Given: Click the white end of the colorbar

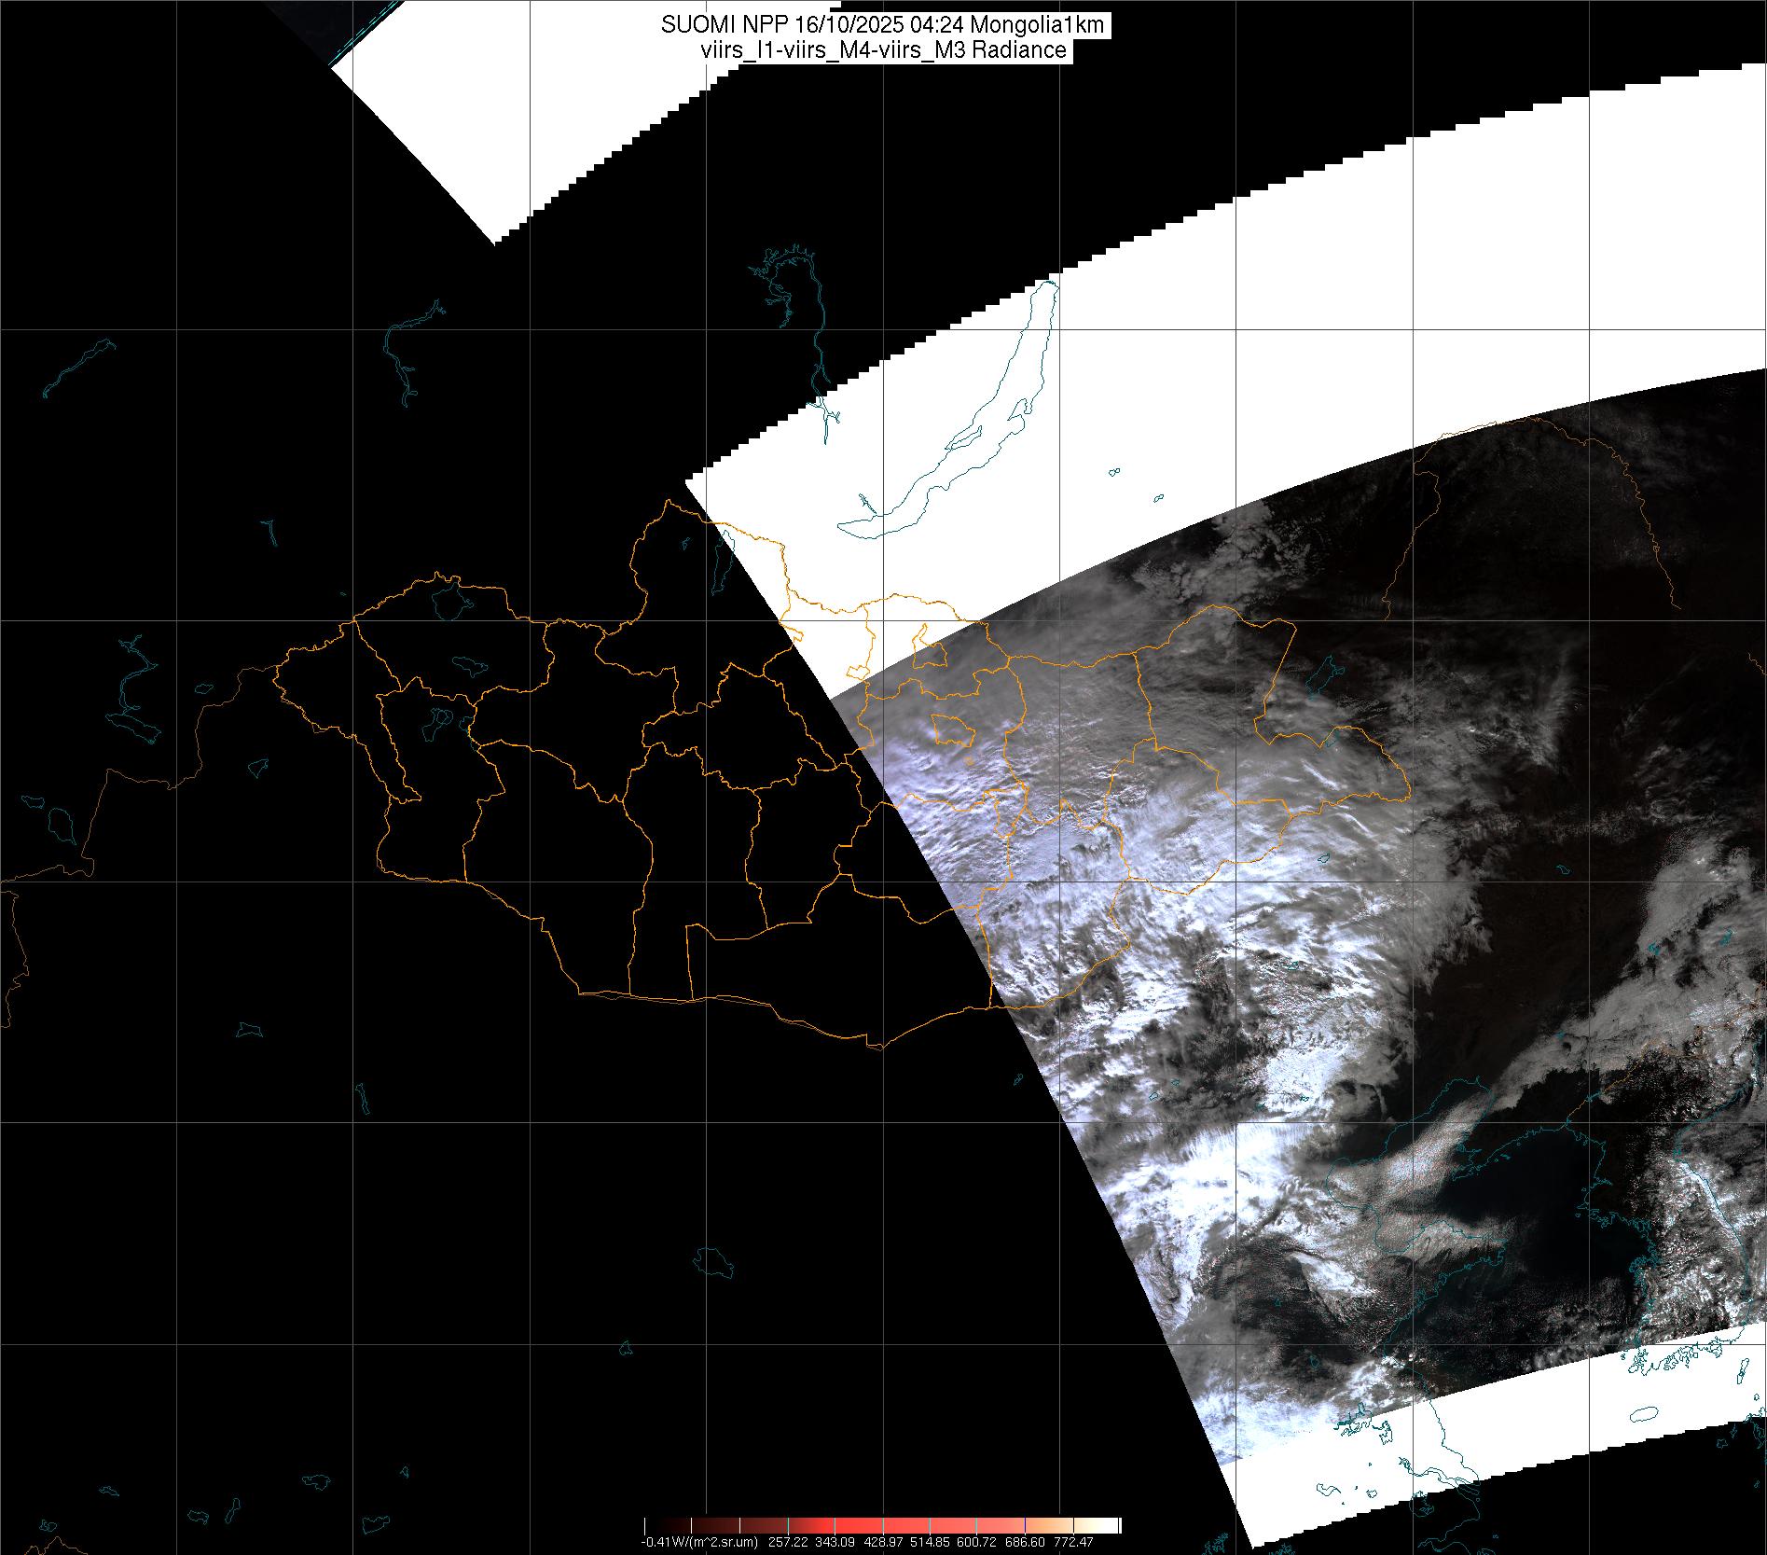Looking at the screenshot, I should (1111, 1526).
